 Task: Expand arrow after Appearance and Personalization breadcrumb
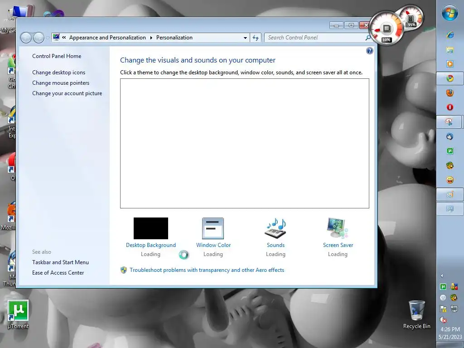point(151,38)
